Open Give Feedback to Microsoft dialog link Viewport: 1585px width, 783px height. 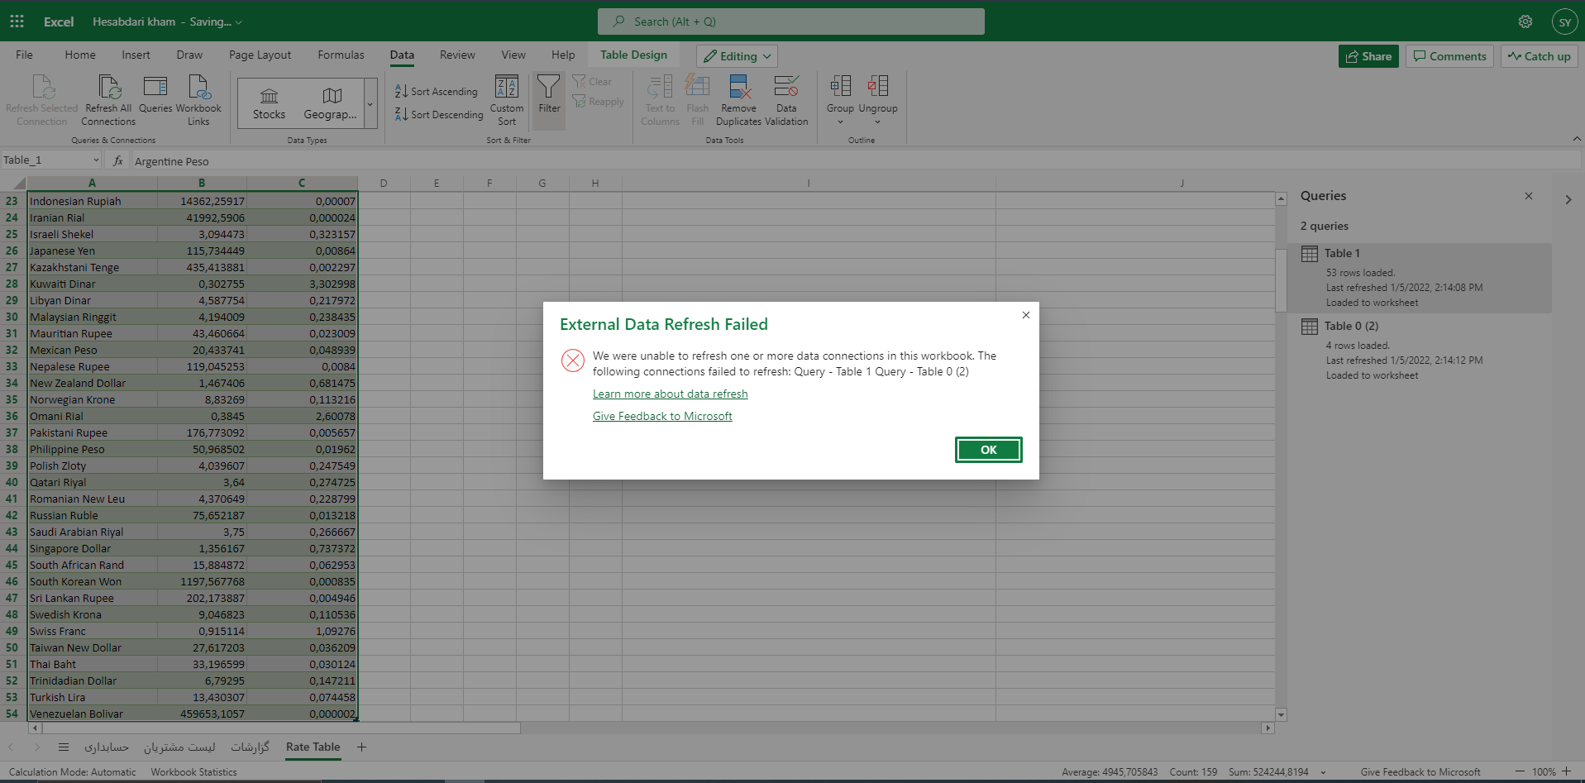(662, 416)
